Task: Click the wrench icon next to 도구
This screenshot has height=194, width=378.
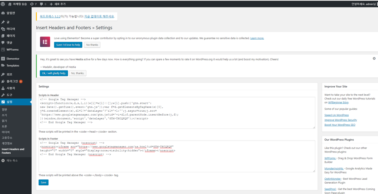Action: click(3, 95)
